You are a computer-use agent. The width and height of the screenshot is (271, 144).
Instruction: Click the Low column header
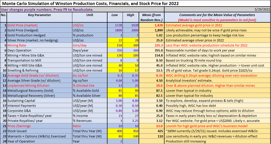tap(115, 17)
